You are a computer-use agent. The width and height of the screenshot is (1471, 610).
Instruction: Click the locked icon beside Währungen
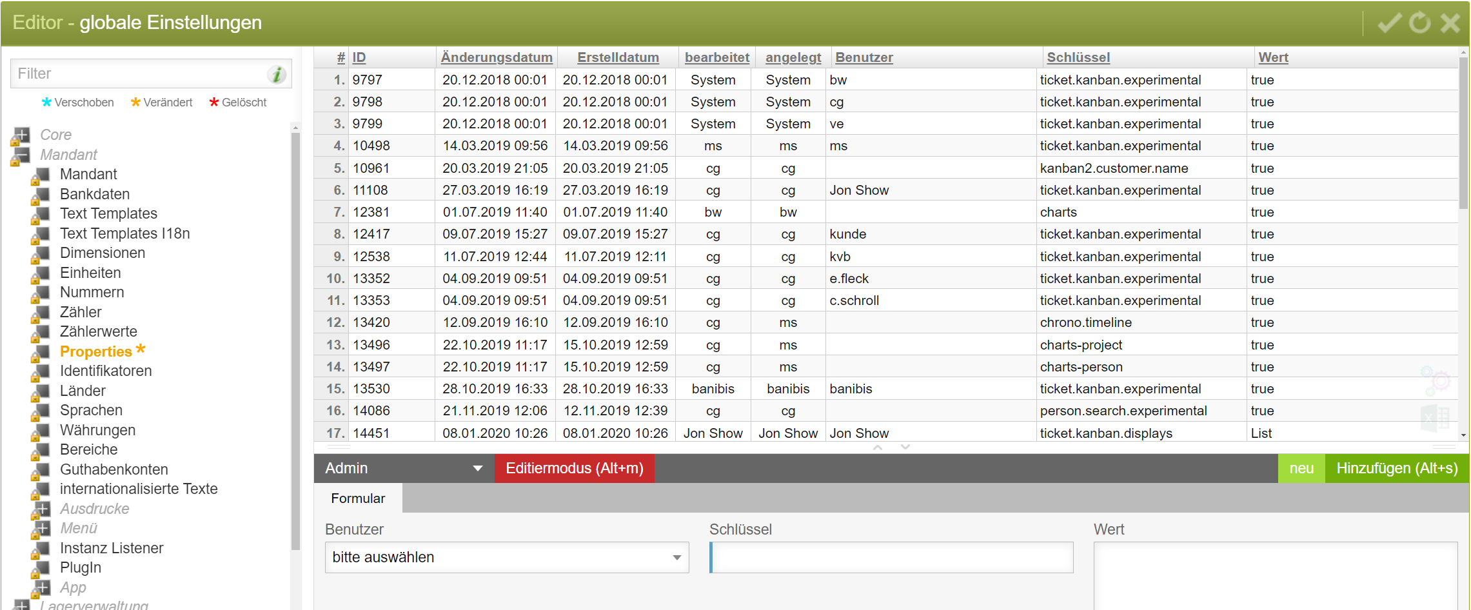40,431
